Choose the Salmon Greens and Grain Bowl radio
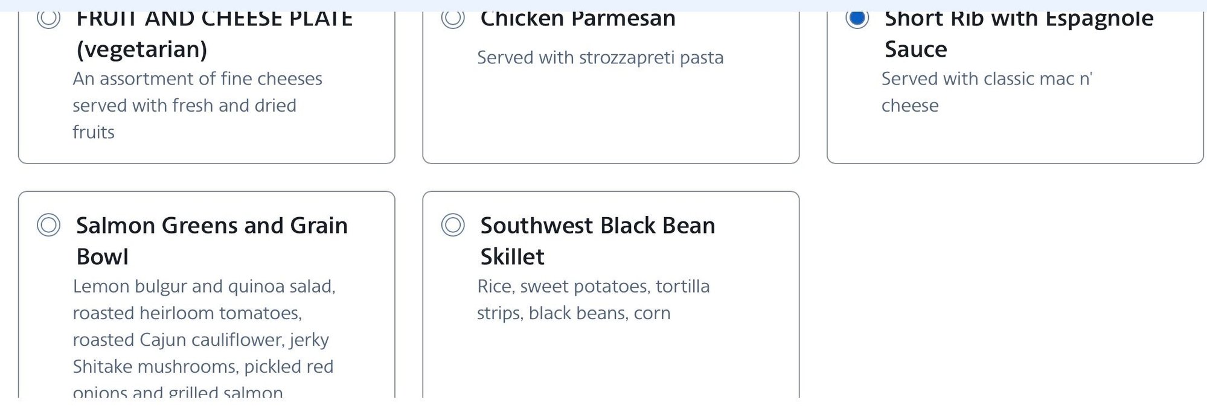This screenshot has width=1207, height=409. (x=48, y=225)
